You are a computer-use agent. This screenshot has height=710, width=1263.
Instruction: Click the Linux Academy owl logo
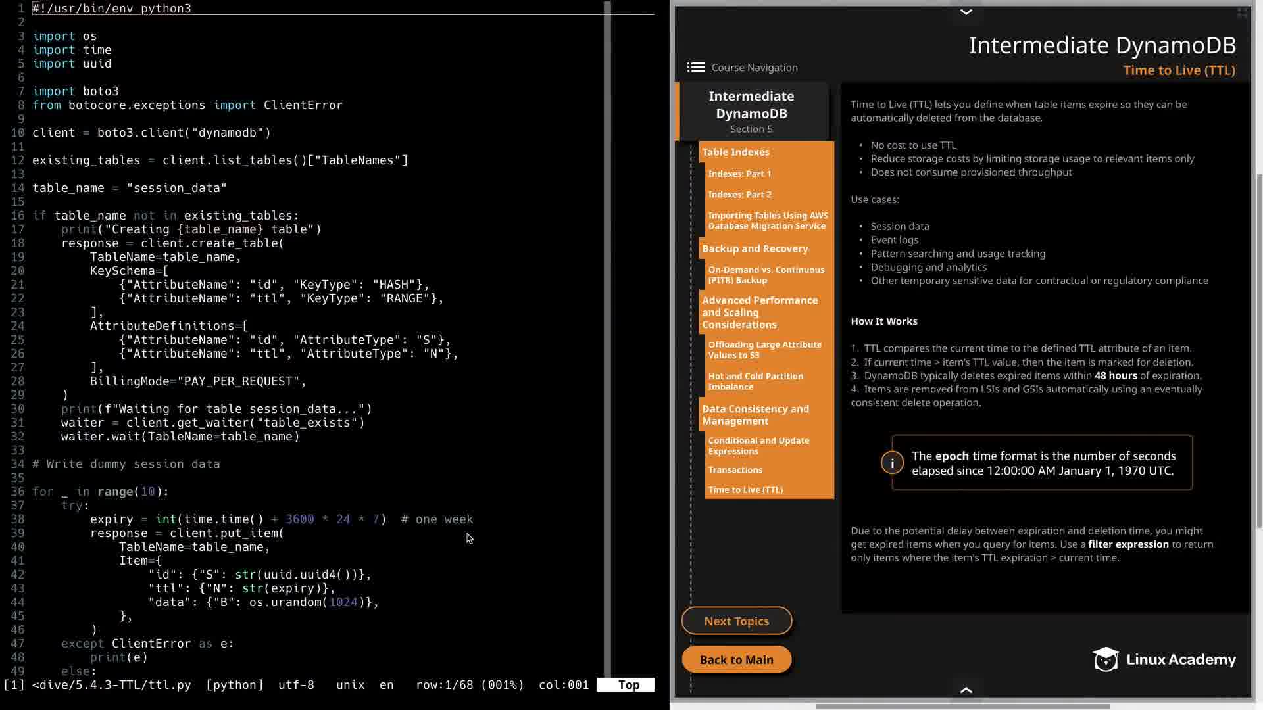coord(1106,659)
